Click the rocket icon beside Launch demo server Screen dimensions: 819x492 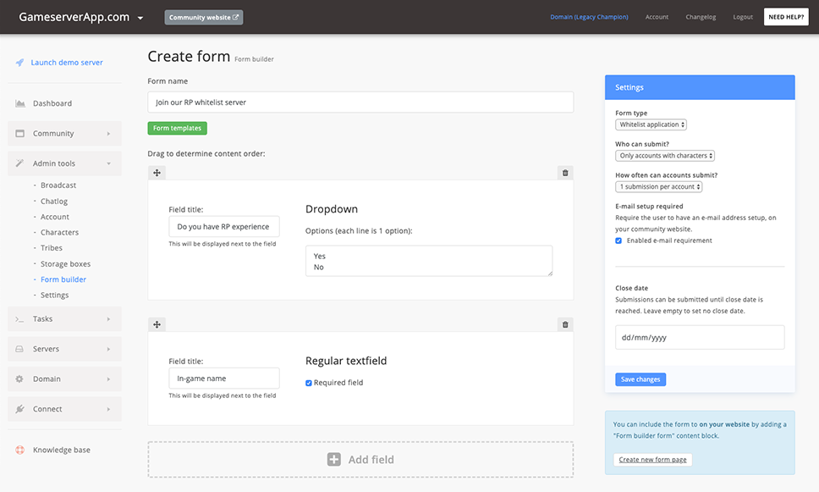[19, 62]
